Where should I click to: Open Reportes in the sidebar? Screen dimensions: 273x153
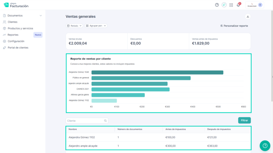(13, 35)
